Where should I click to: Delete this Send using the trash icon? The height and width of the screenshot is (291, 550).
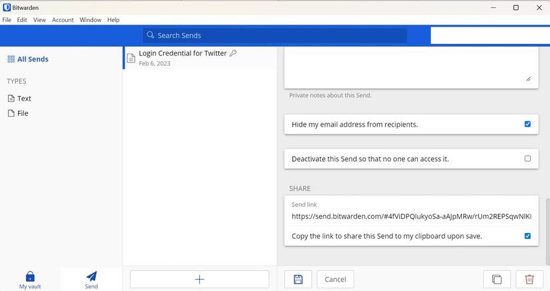coord(529,279)
